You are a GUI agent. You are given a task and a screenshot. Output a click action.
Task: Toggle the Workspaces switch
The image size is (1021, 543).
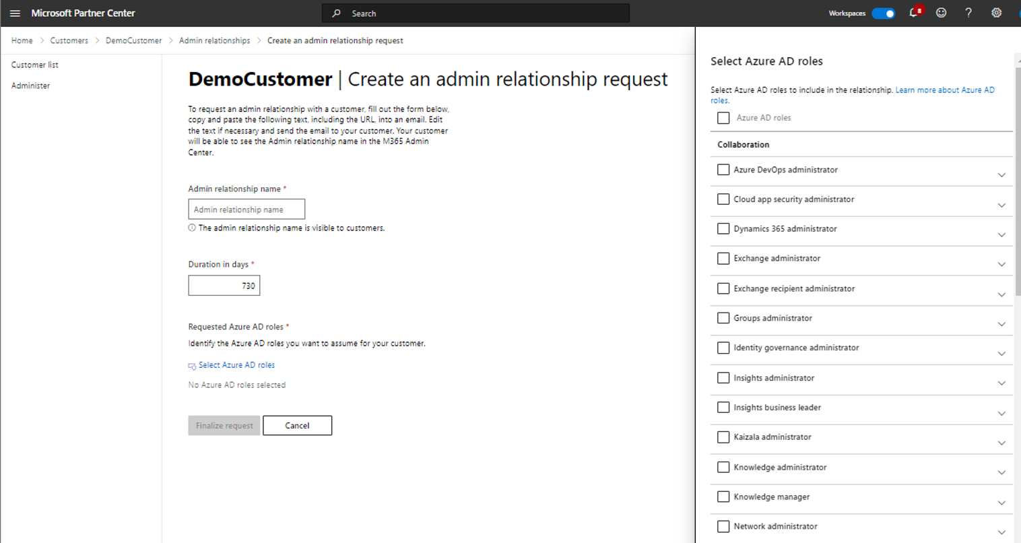coord(883,13)
